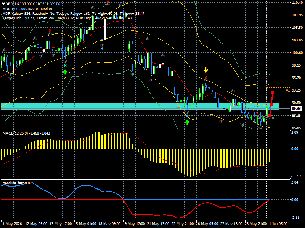The image size is (305, 228).
Task: Open the chart menu triangle beside #CL,H4
Action: (3, 4)
